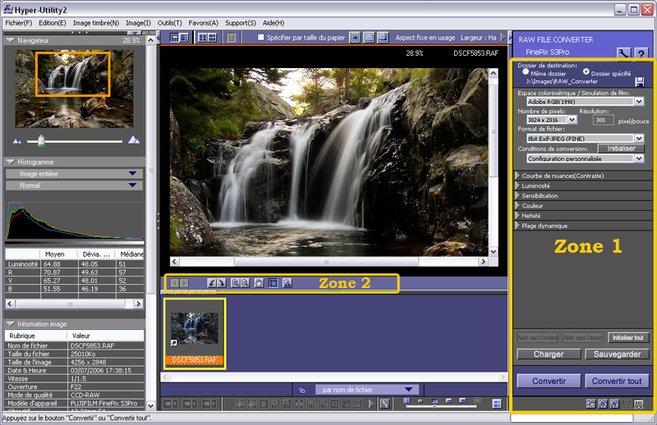Click the floppy disk destination folder icon
The height and width of the screenshot is (425, 657).
pos(639,81)
